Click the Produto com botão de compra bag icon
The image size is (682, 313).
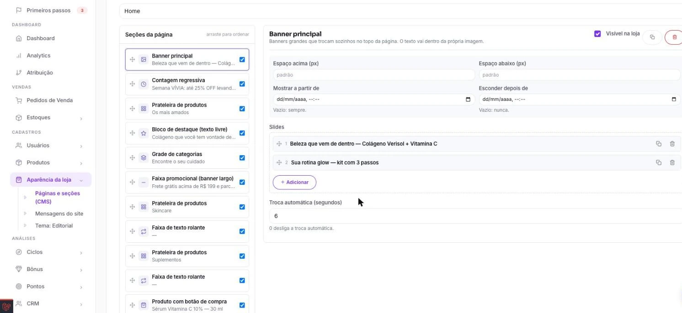pyautogui.click(x=144, y=305)
